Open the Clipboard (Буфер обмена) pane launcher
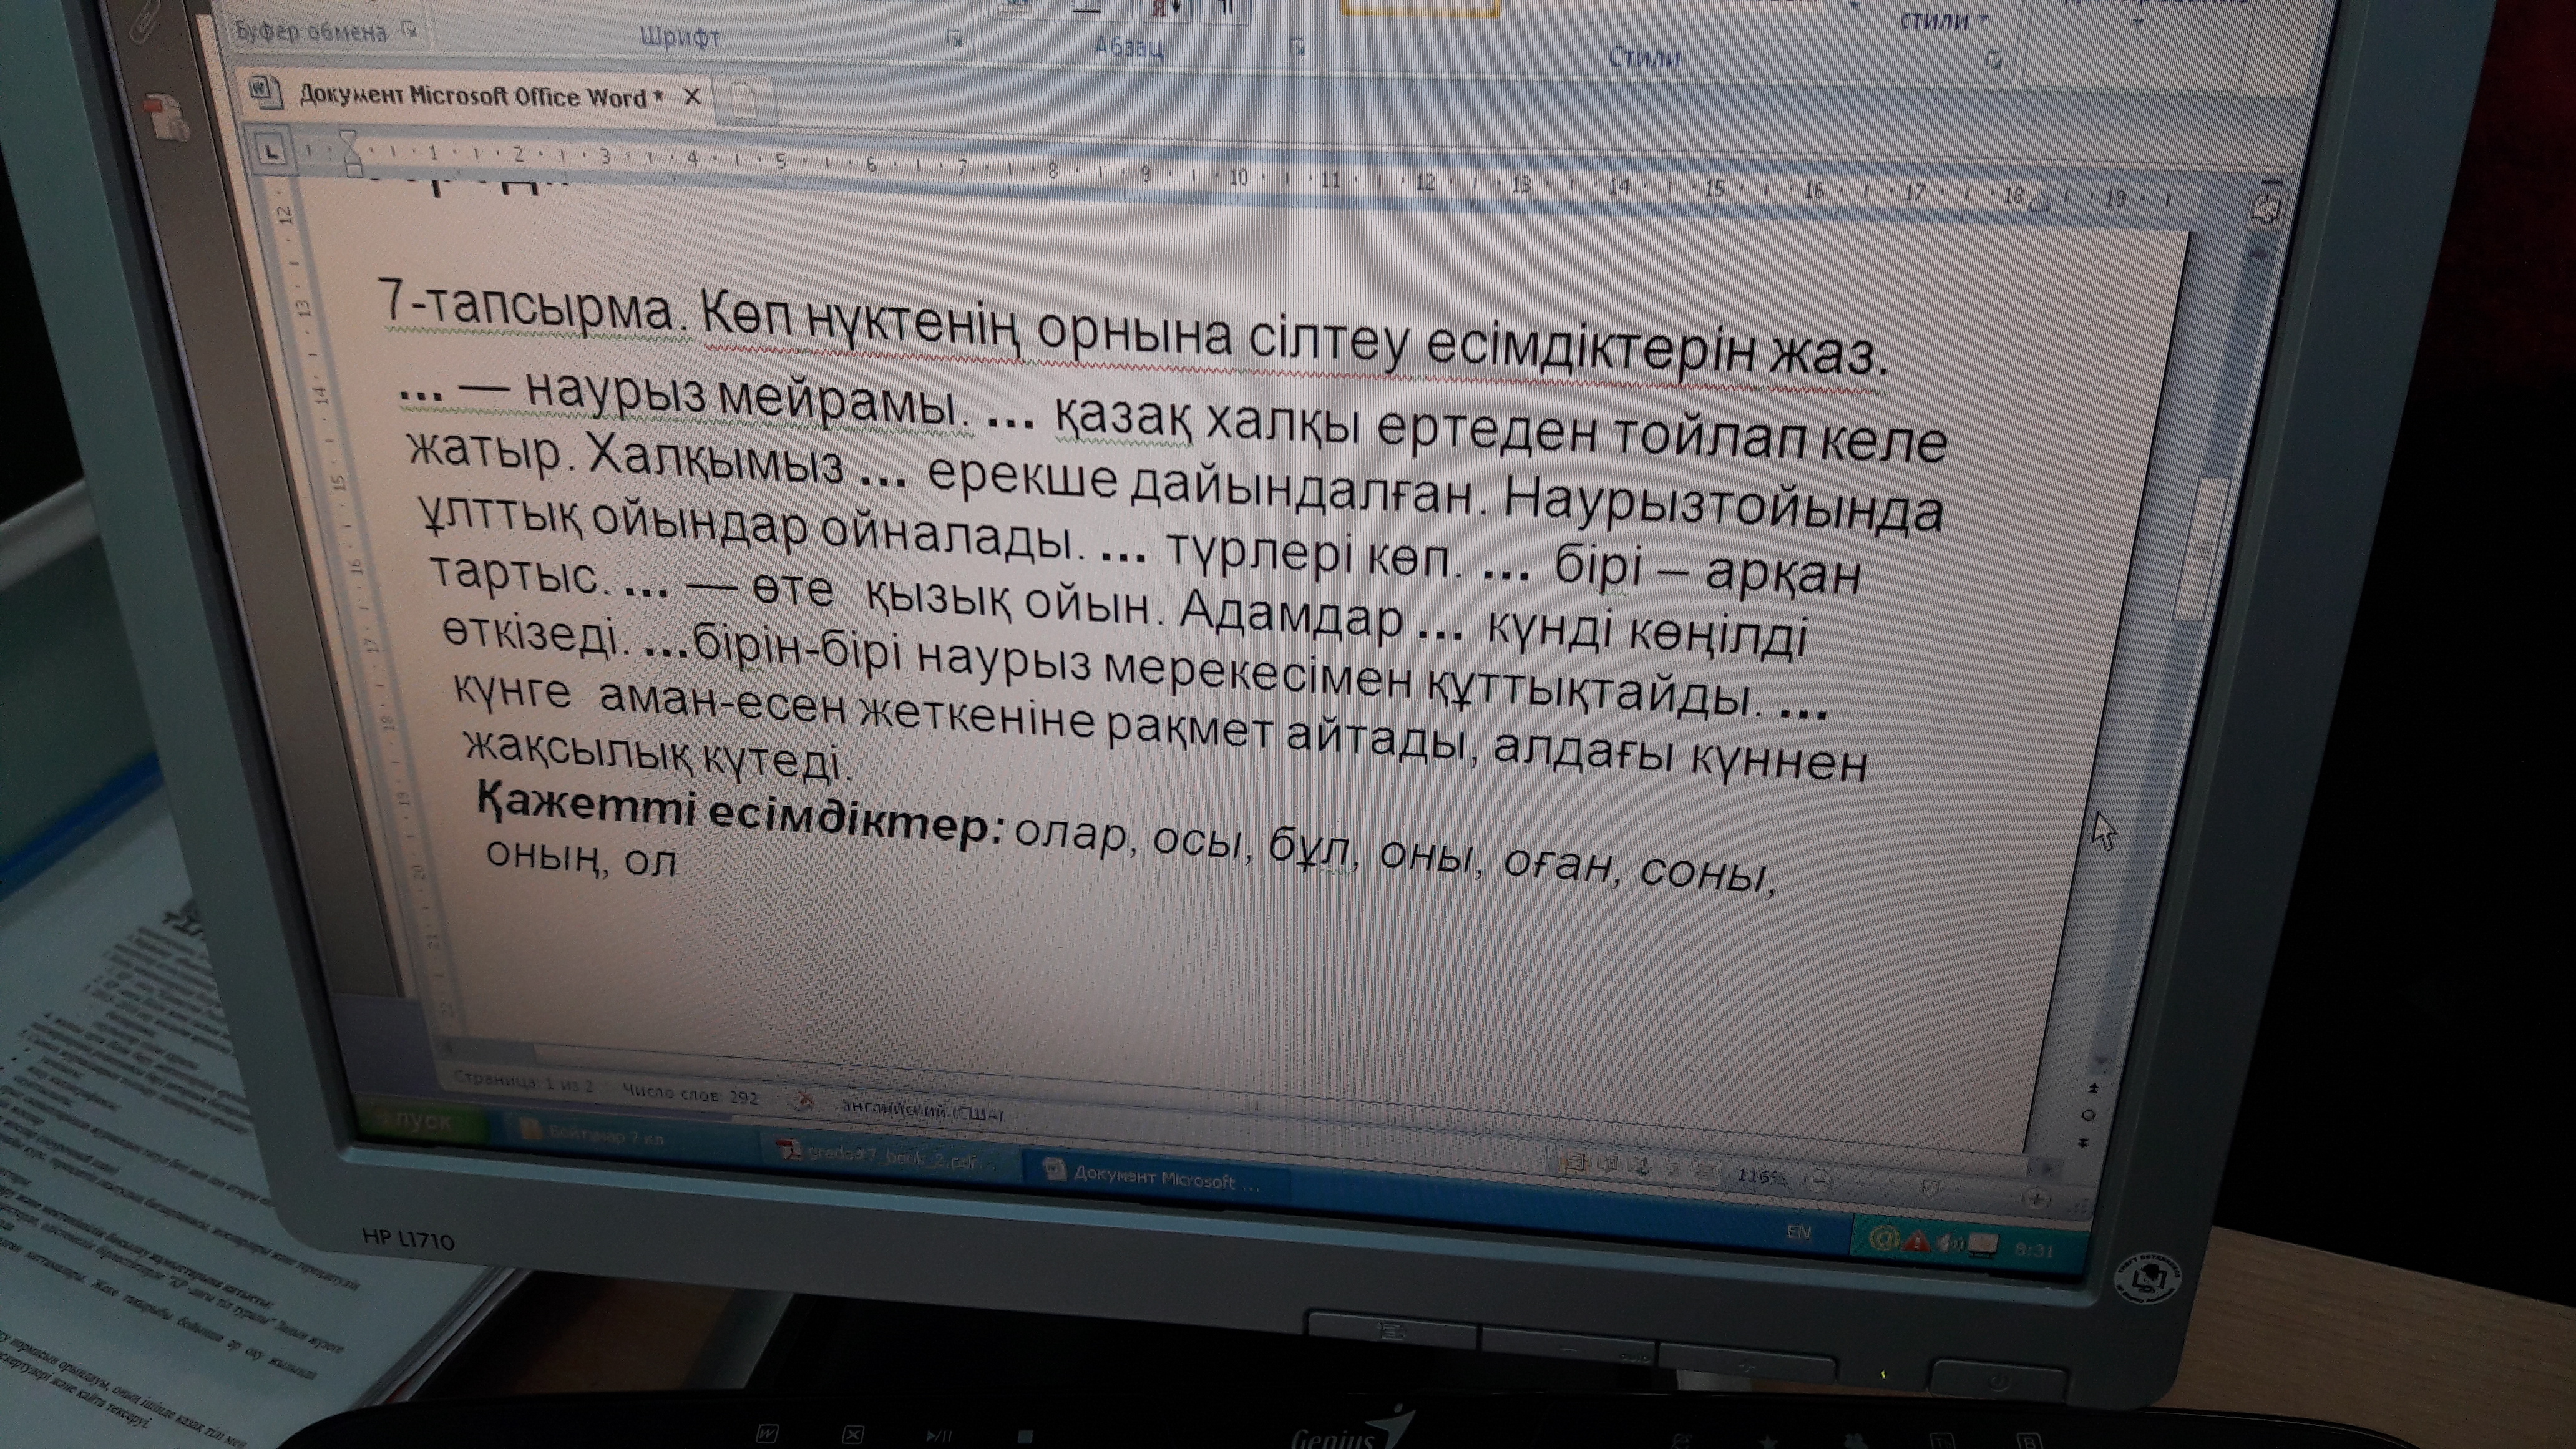2576x1449 pixels. [408, 30]
